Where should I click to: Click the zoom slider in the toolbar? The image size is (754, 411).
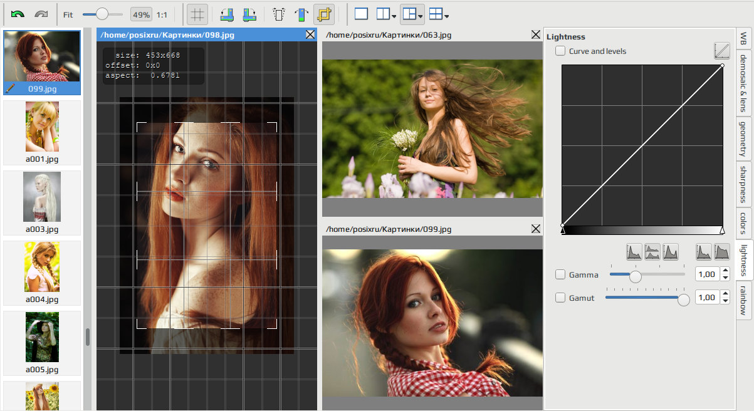coord(103,14)
